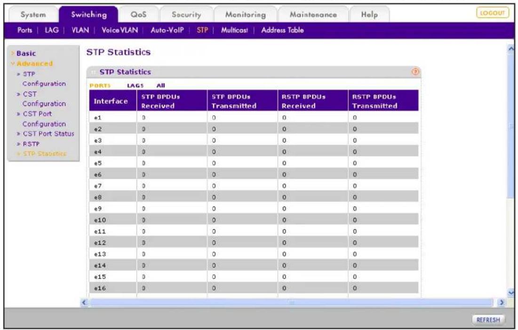Image resolution: width=518 pixels, height=330 pixels.
Task: Select interface row e15
Action: tap(254, 277)
